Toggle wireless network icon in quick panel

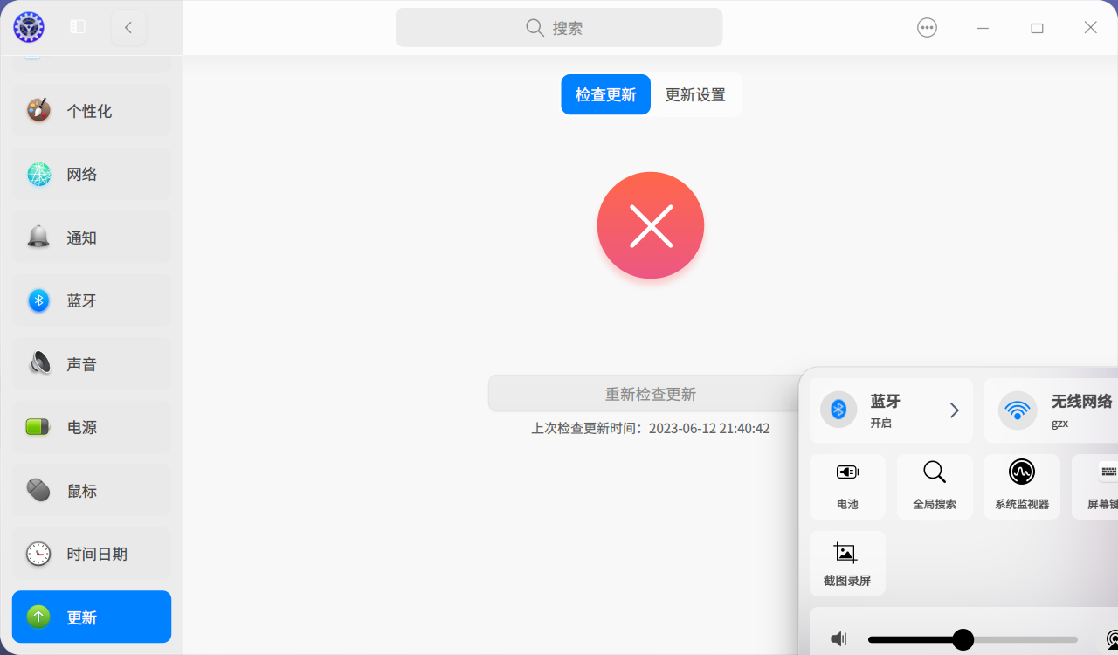click(1018, 410)
